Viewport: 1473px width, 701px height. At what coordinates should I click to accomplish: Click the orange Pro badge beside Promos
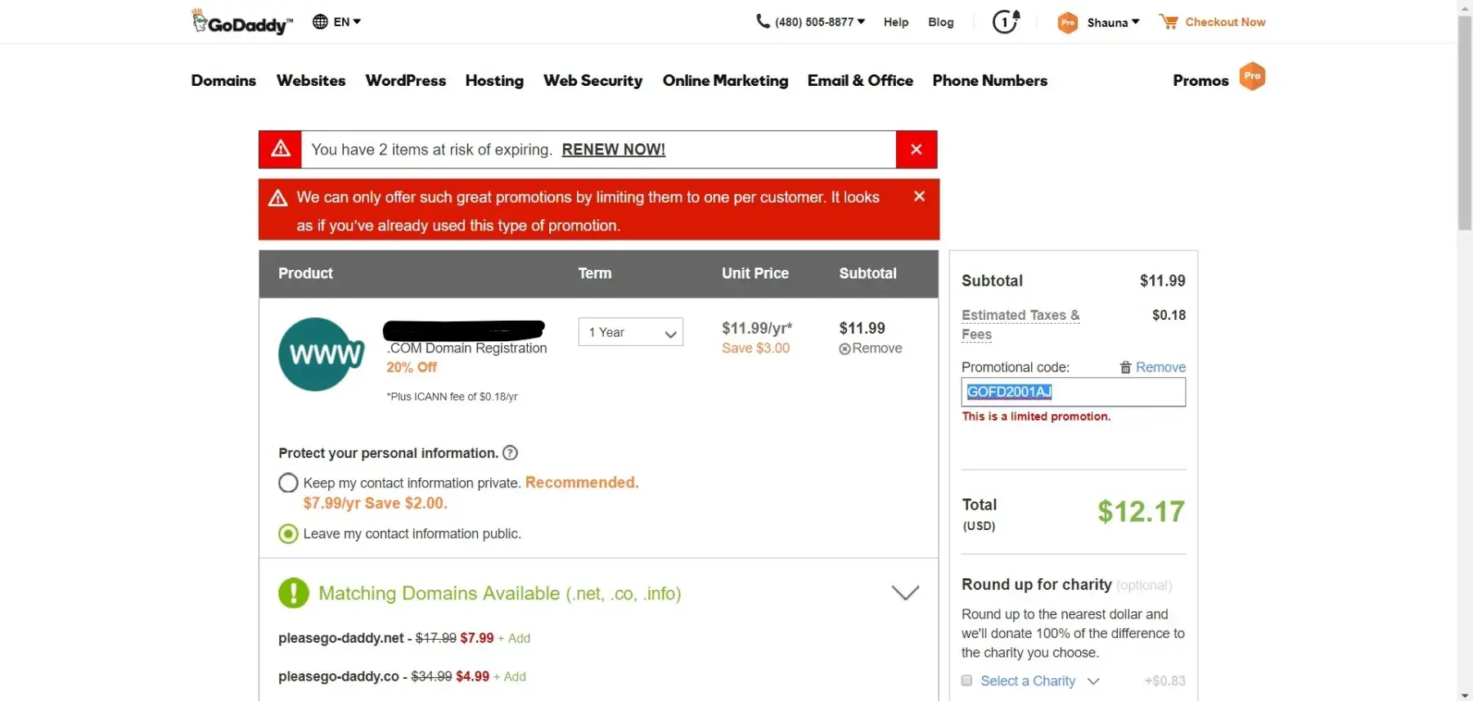tap(1252, 76)
